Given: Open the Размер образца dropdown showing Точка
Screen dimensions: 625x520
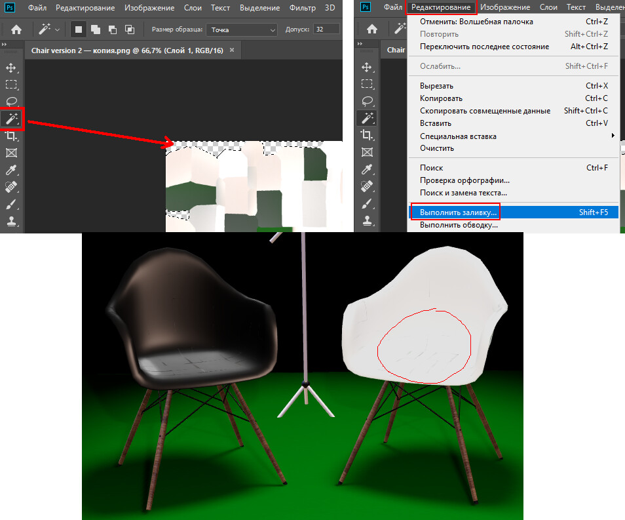Looking at the screenshot, I should tap(242, 30).
